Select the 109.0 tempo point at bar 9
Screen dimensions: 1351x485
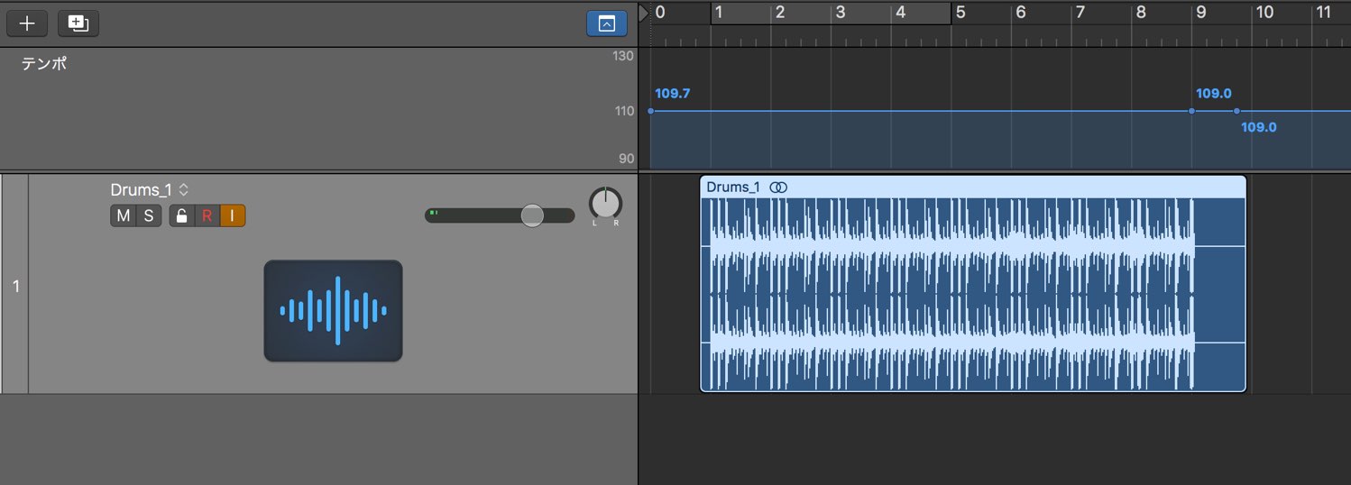click(x=1191, y=111)
